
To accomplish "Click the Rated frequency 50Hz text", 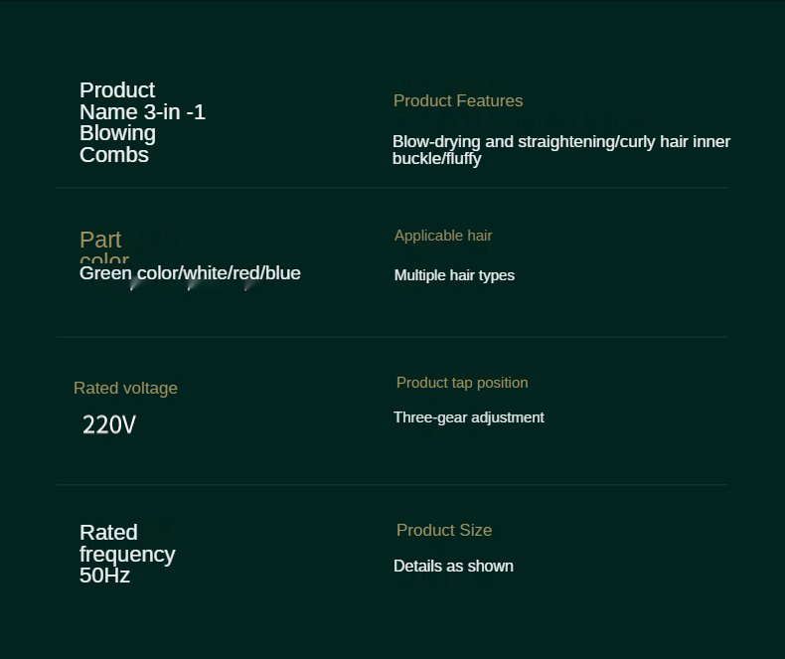I will tap(127, 554).
